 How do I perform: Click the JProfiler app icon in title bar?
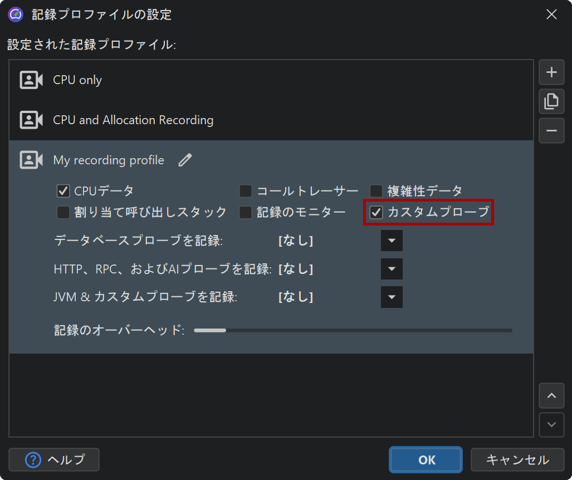click(16, 14)
